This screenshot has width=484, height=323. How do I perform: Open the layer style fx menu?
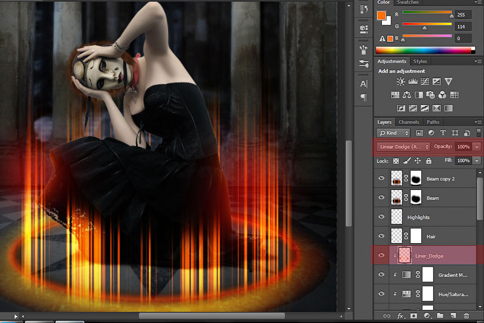[x=401, y=316]
